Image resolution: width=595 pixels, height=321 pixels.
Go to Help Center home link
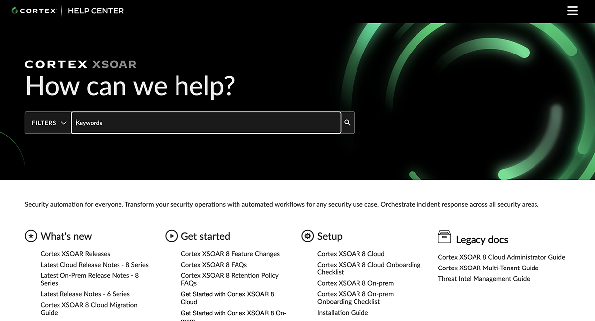pos(96,11)
